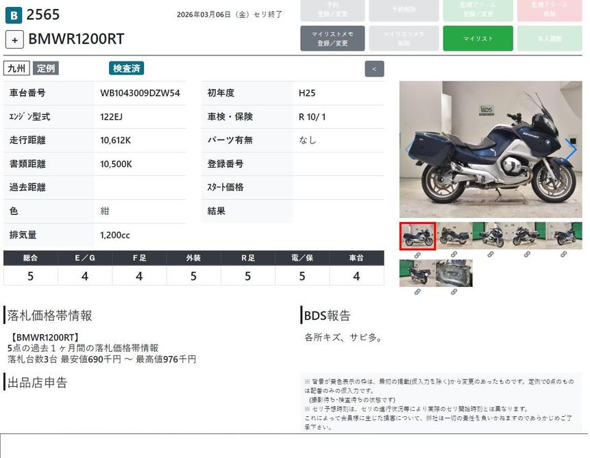Click link icon under engine close-up thumbnail
Screen dimensions: 590x458
click(454, 292)
